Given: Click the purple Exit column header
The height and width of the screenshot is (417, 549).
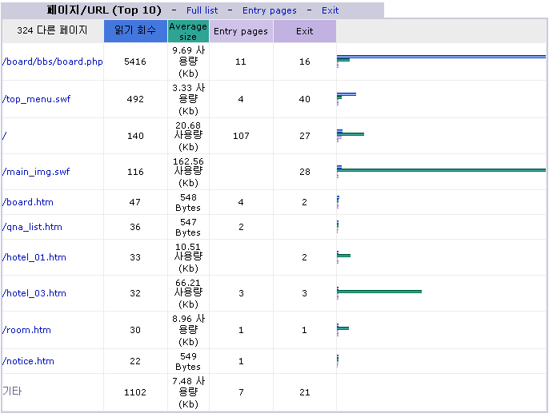Looking at the screenshot, I should click(304, 31).
